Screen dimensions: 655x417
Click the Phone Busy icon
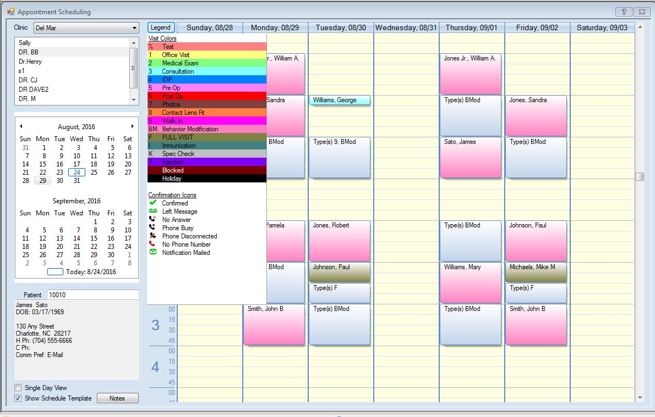pyautogui.click(x=153, y=227)
